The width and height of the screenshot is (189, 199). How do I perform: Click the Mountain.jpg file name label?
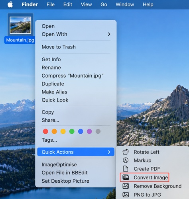coord(20,40)
